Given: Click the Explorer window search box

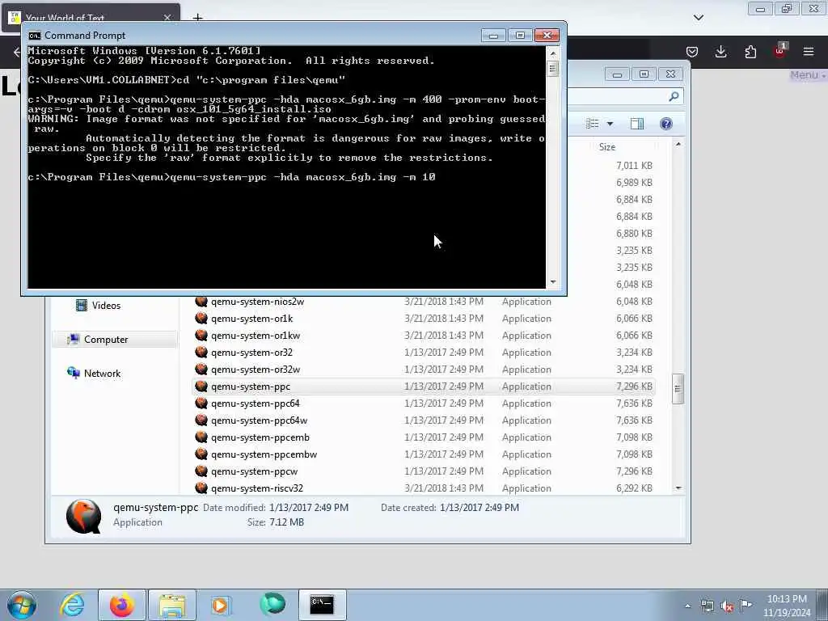Looking at the screenshot, I should point(626,97).
